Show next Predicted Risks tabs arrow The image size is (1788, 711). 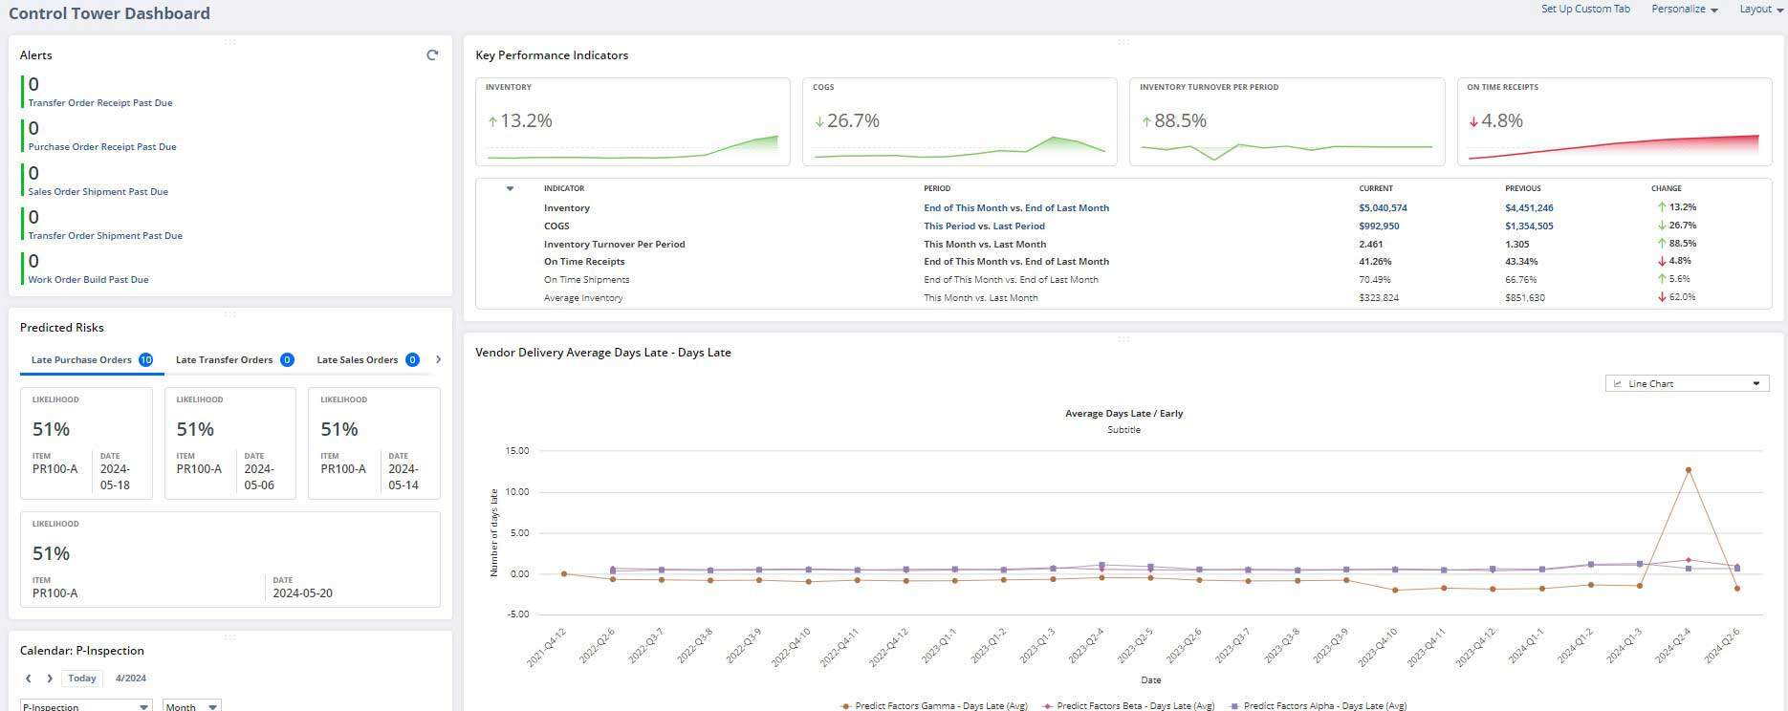point(439,359)
